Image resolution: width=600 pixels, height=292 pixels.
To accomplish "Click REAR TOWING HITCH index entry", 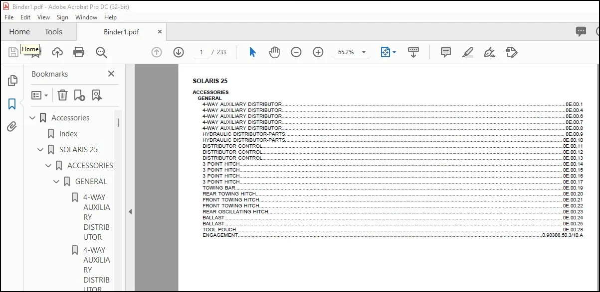I will tap(393, 194).
